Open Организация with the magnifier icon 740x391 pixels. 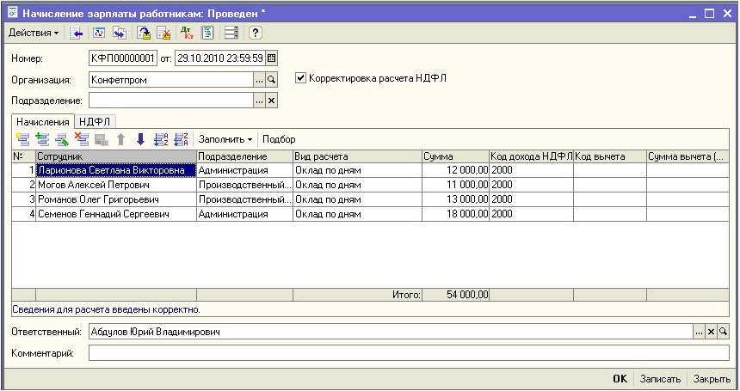click(271, 80)
